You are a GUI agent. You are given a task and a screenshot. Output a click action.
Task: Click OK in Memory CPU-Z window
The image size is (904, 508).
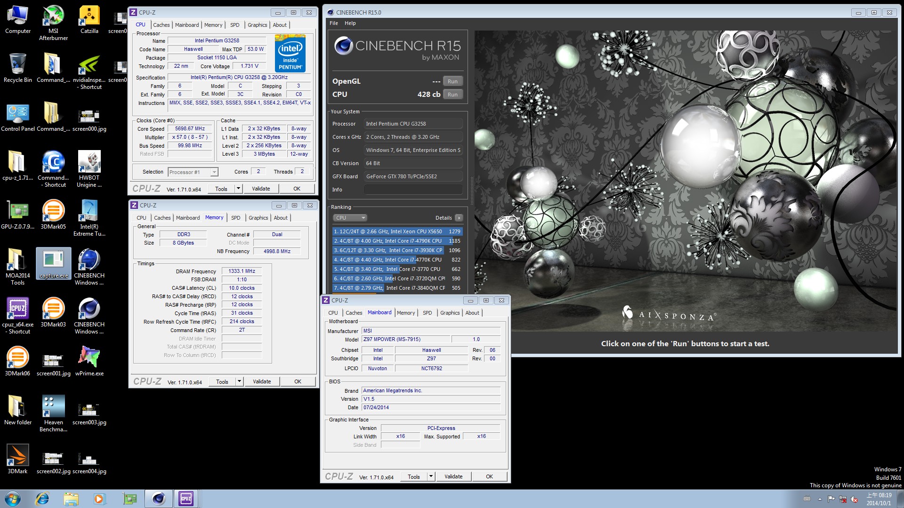pos(298,381)
